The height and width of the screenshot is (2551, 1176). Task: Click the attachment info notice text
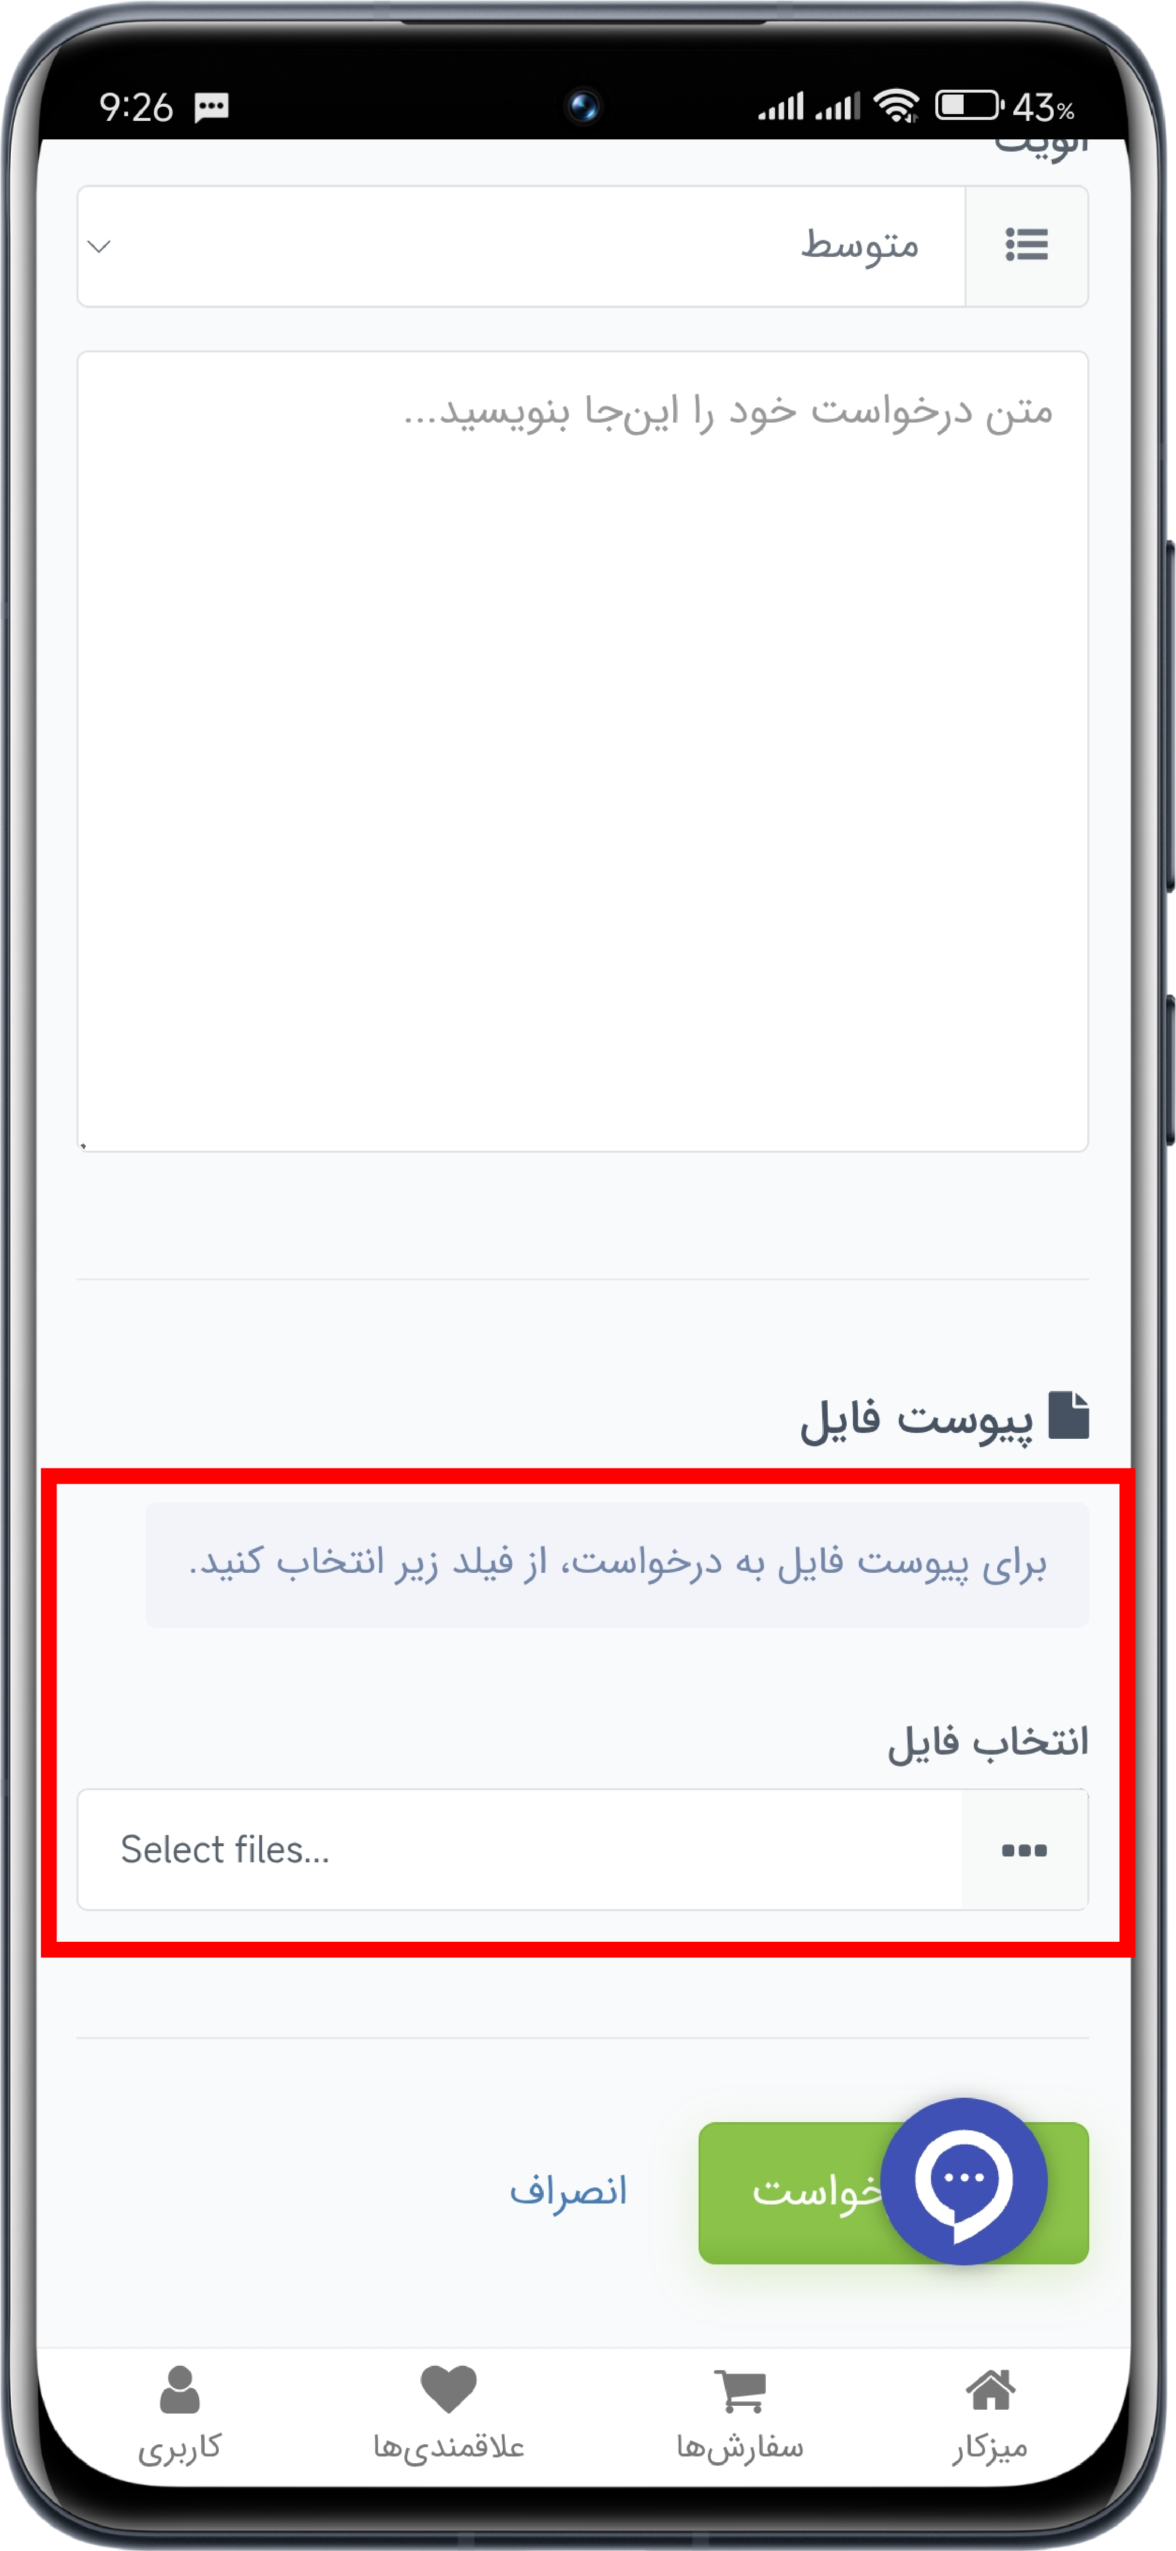click(x=617, y=1564)
